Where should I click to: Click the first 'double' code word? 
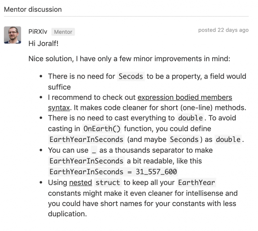[190, 118]
